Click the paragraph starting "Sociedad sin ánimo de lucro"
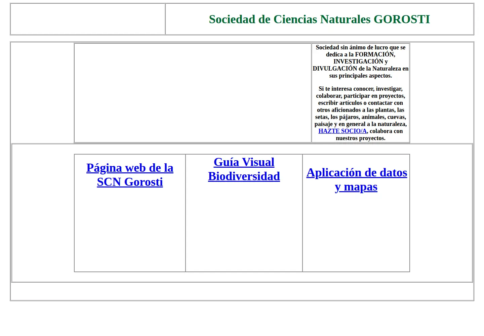This screenshot has height=336, width=484. pos(361,61)
